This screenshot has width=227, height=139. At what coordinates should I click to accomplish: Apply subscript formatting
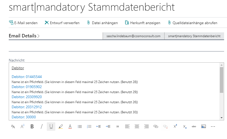185,127
